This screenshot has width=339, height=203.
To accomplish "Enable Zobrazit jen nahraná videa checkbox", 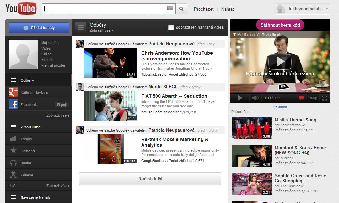I will tap(171, 27).
